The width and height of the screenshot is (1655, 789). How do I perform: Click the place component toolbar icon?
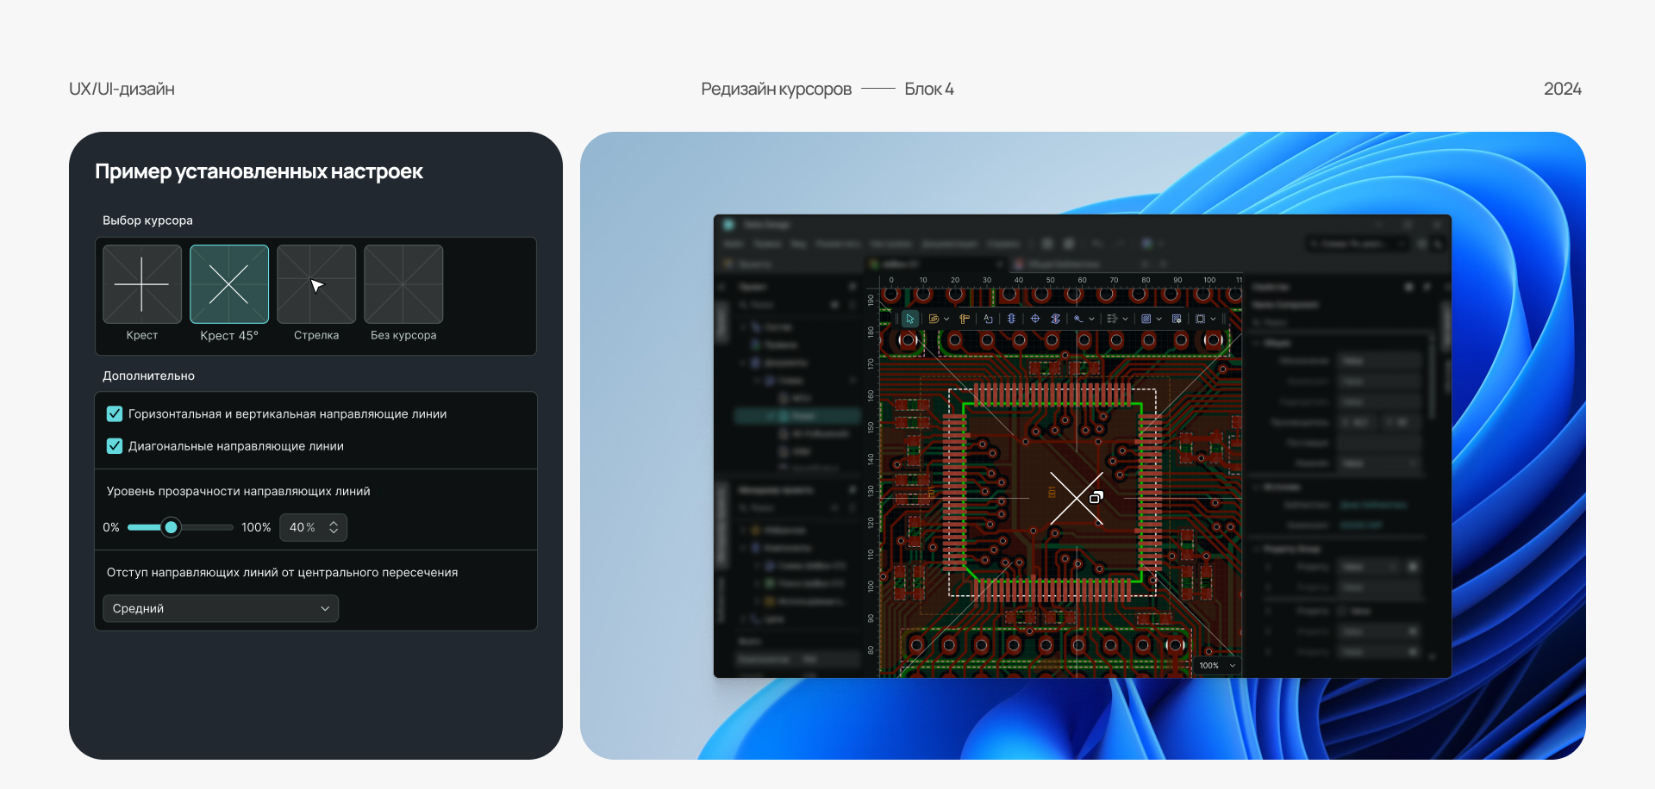coord(1011,318)
